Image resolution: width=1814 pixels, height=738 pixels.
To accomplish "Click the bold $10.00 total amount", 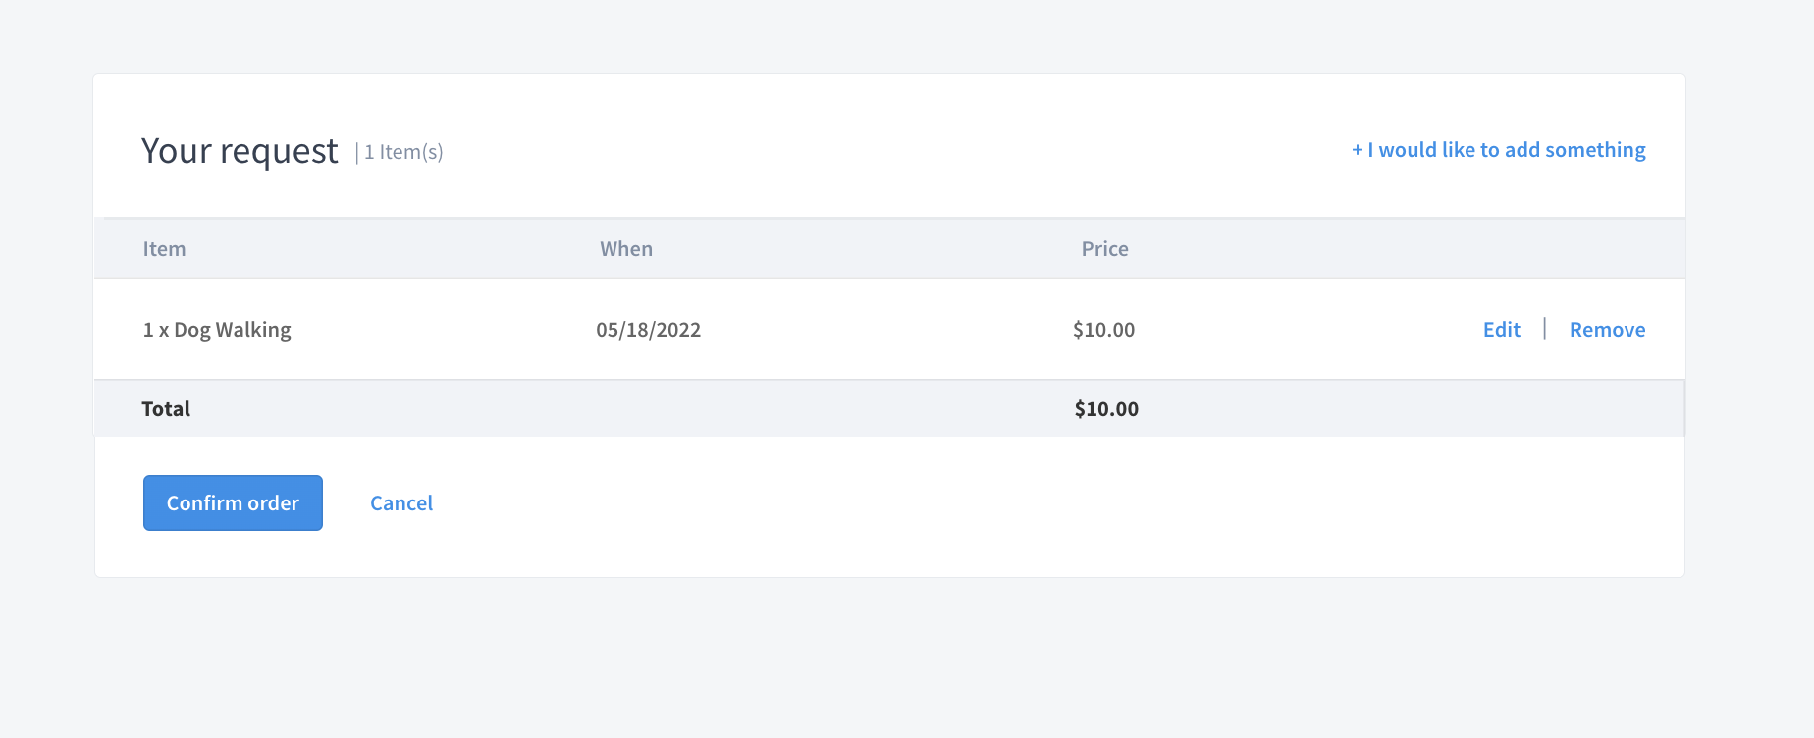I will tap(1106, 409).
